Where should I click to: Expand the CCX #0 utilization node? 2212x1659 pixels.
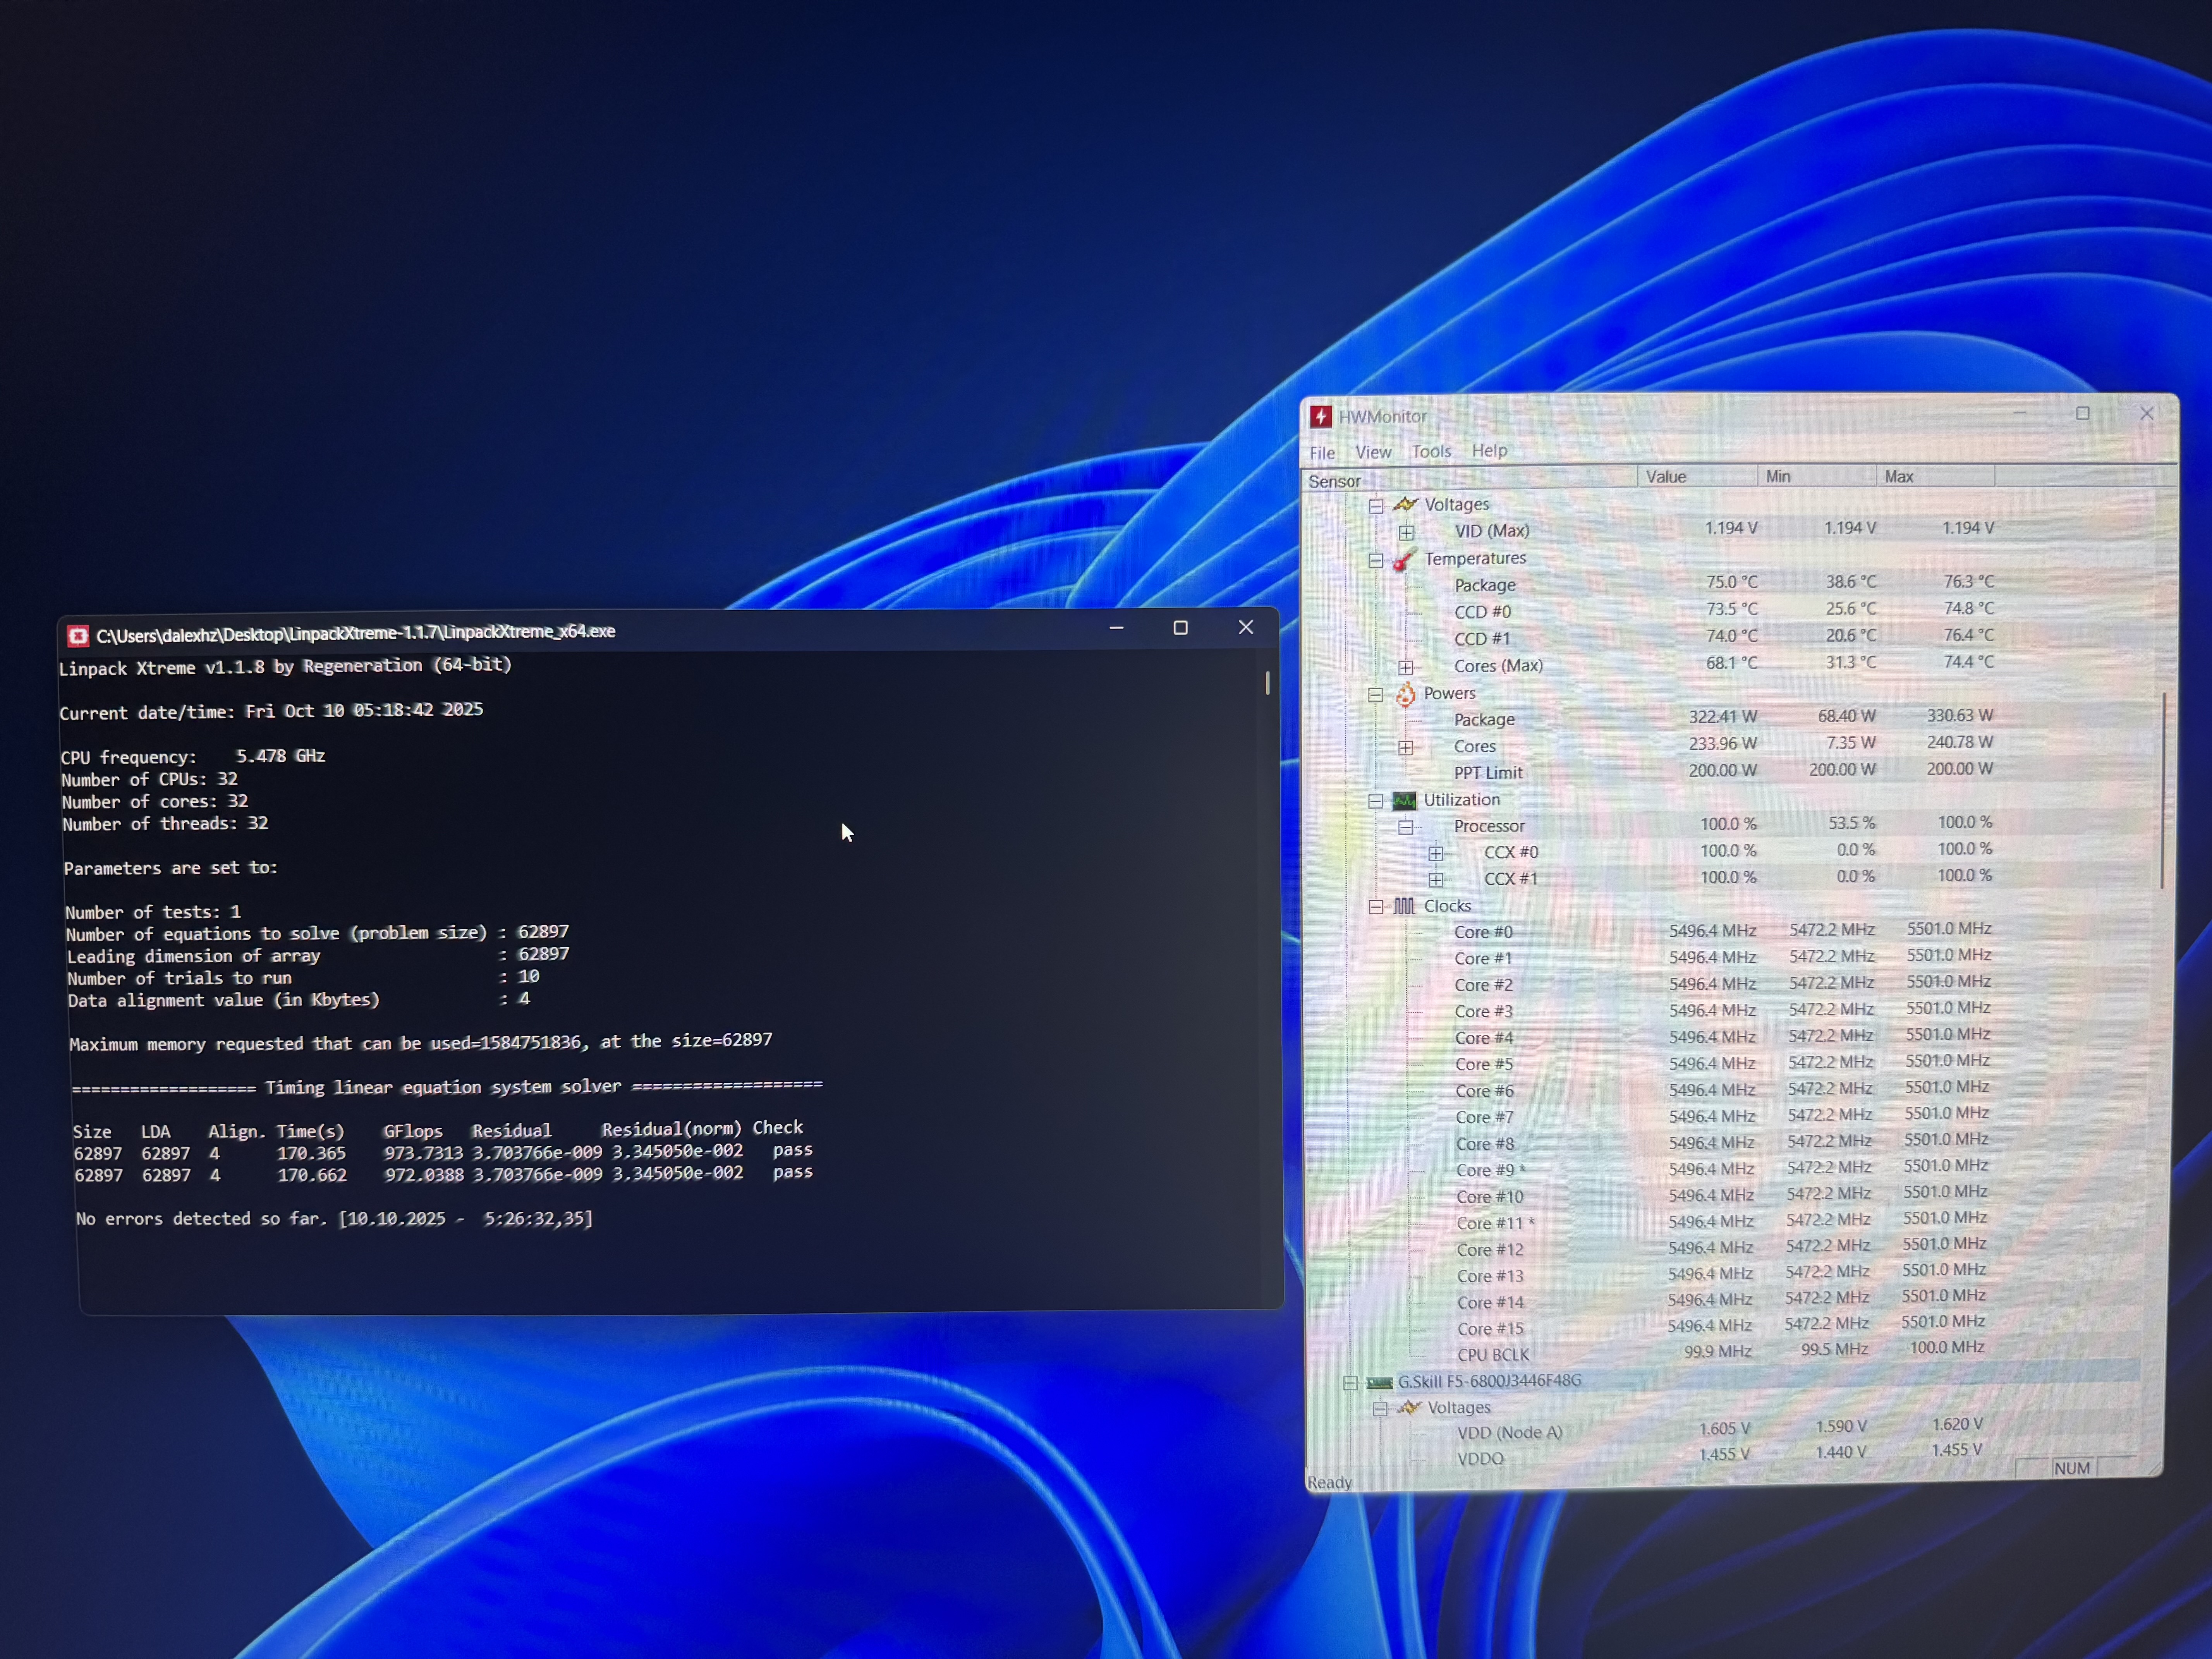[1436, 853]
